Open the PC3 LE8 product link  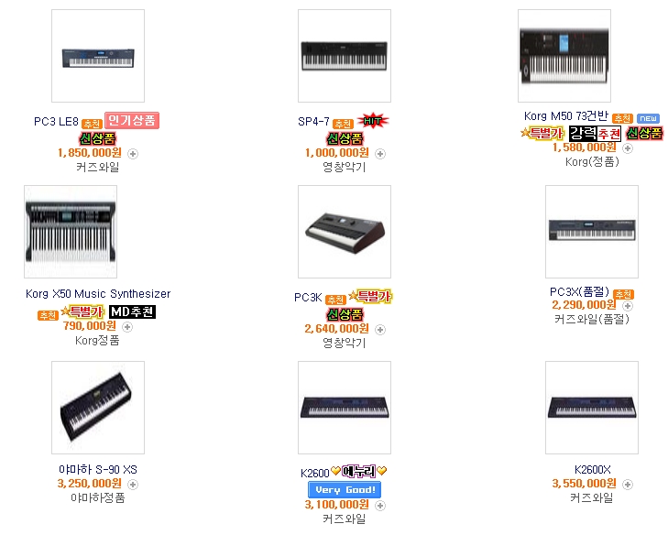(x=56, y=122)
